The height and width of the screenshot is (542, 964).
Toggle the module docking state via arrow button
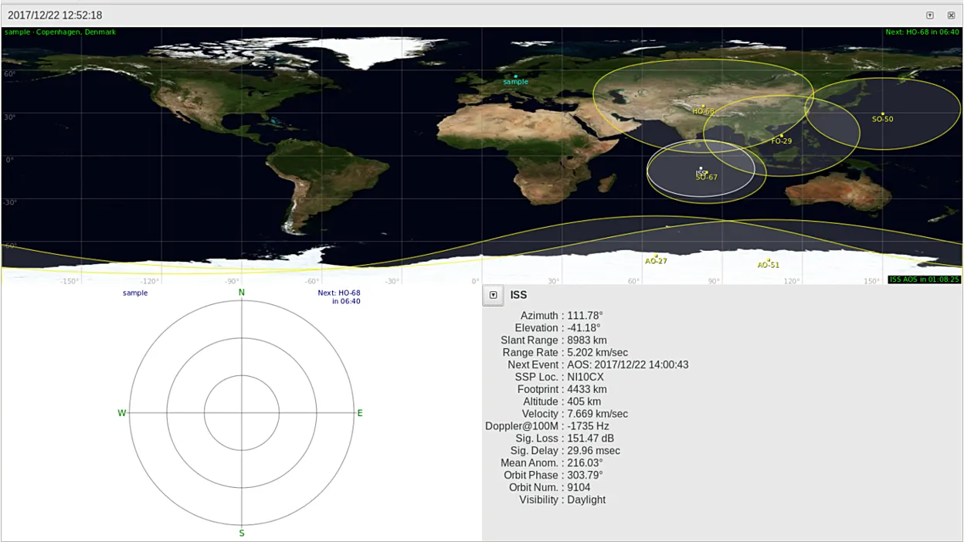click(929, 15)
